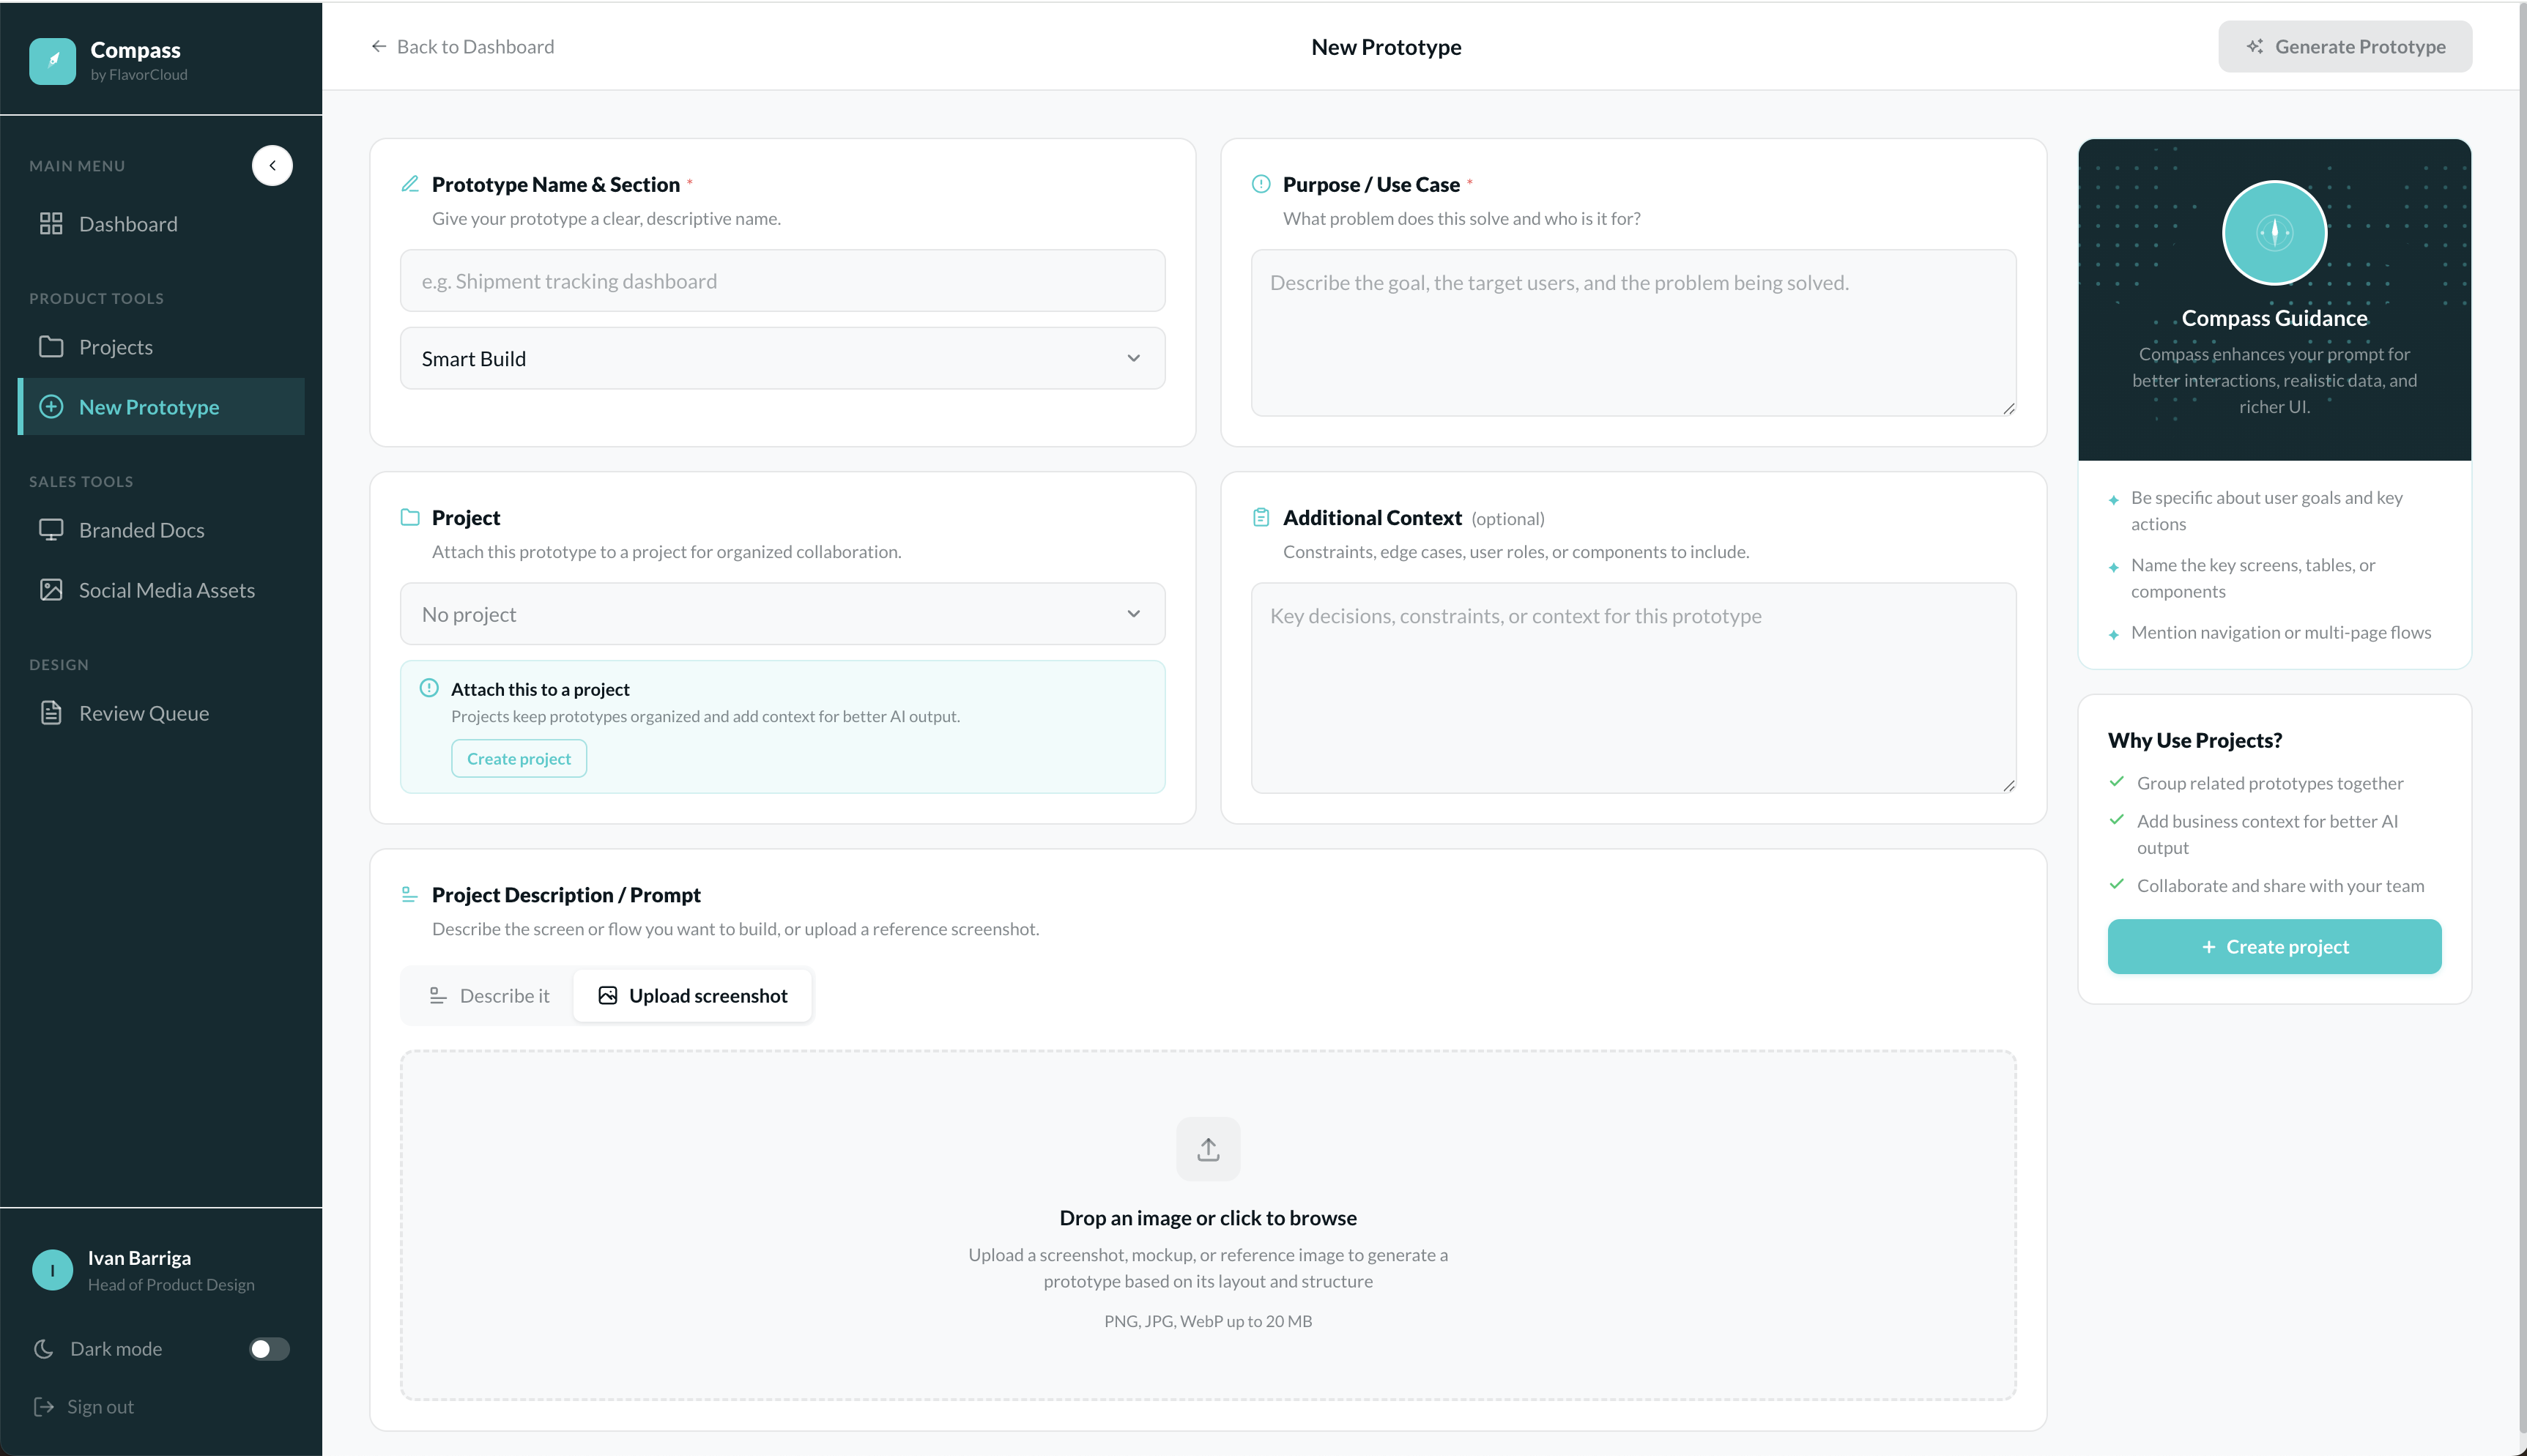Click "Mention navigation or multi-page flows" tip
Viewport: 2527px width, 1456px height.
(2280, 632)
